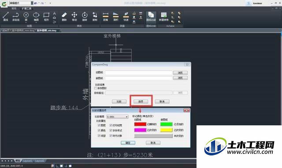The image size is (282, 168).
Task: Select the 矩形 rectangle tool
Action: point(46,17)
